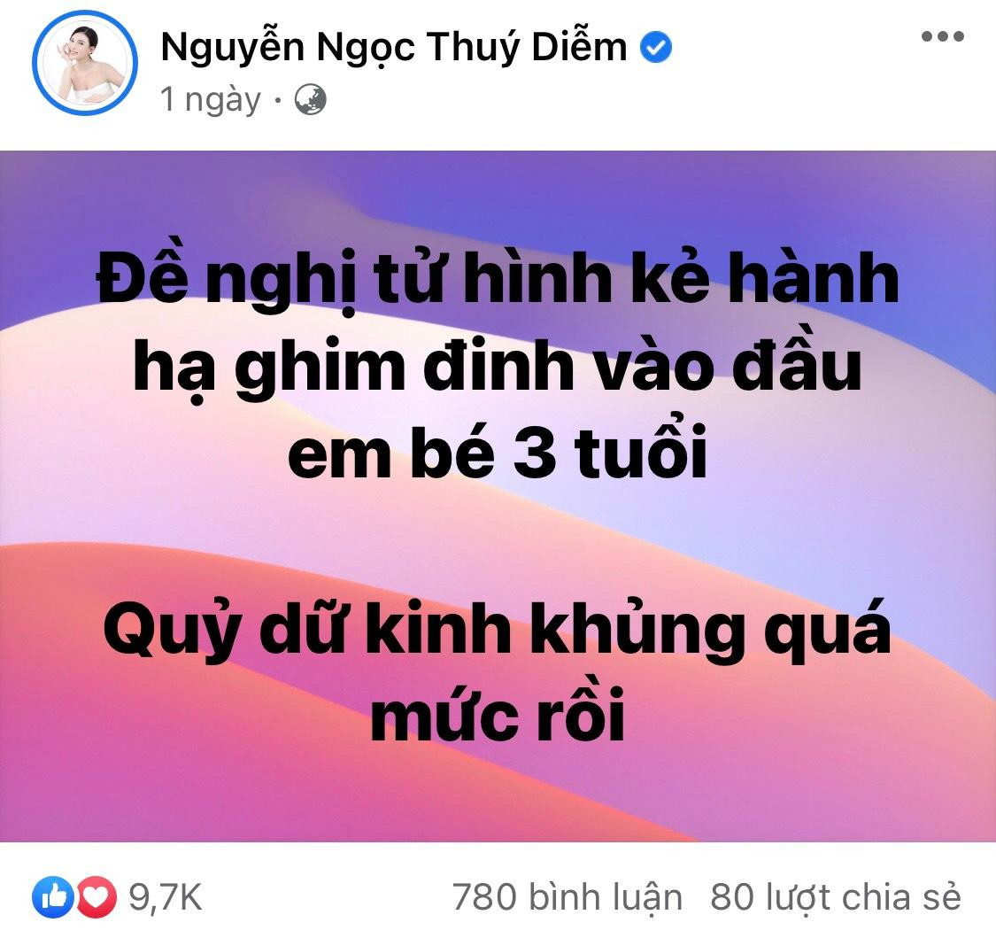
Task: Click the red heart Love reaction icon
Action: 97,897
